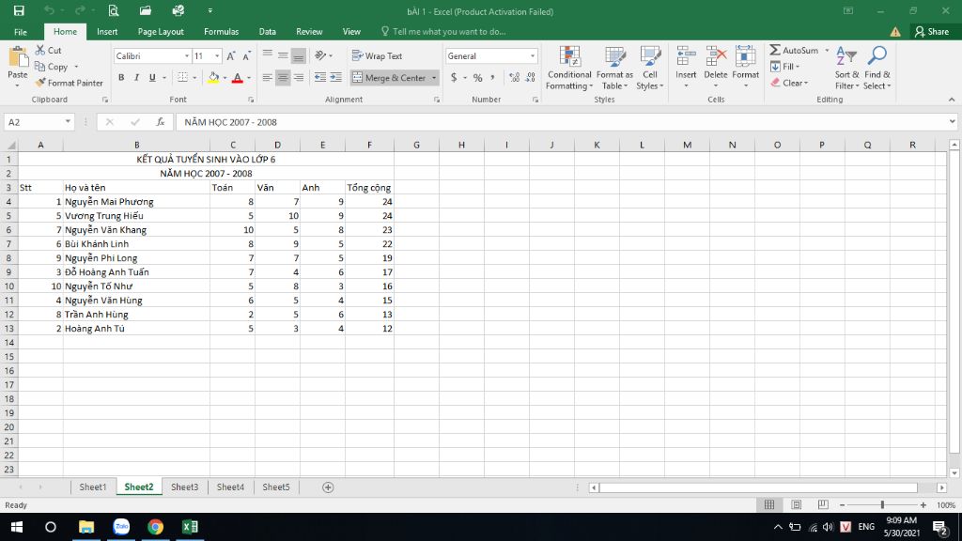Click the Fill Color yellow bucket
The image size is (962, 541).
213,78
